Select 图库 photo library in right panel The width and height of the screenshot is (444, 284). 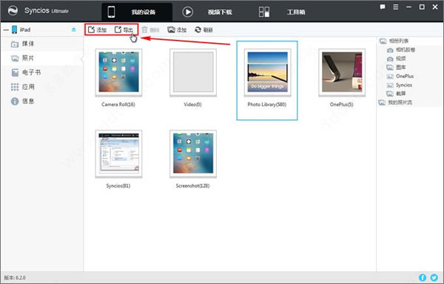point(397,67)
